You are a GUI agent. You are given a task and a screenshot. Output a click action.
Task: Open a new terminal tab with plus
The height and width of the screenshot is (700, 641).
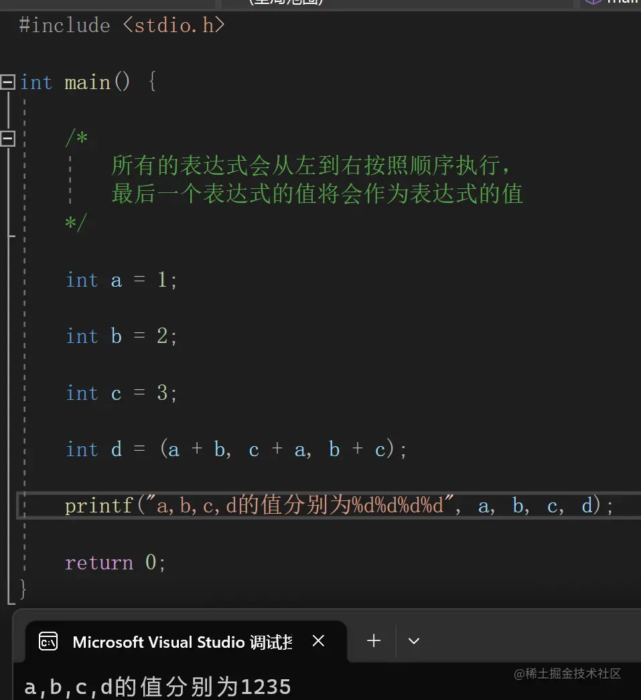tap(374, 641)
